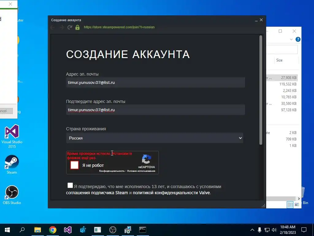Click the reCAPTCHA logo icon
This screenshot has width=314, height=236.
[x=146, y=159]
